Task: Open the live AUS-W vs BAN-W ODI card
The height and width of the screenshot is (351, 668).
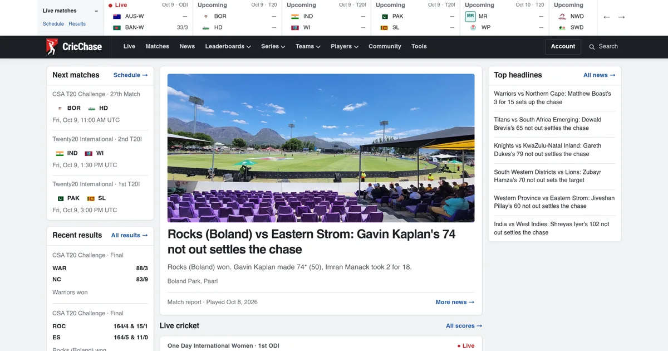Action: click(x=148, y=17)
